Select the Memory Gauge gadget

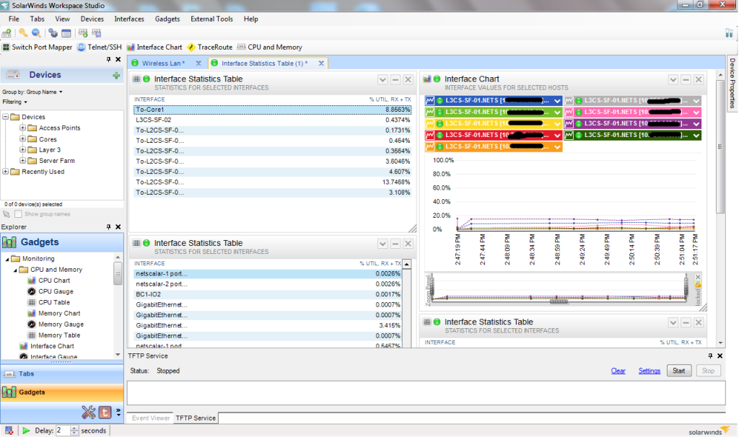click(x=61, y=324)
